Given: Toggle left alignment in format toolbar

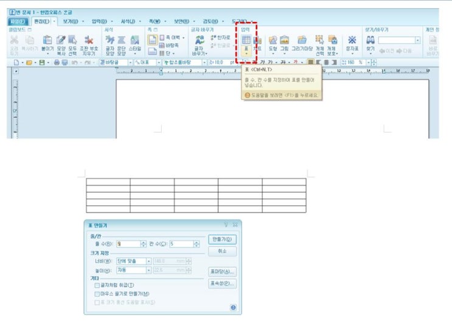Looking at the screenshot, I should click(x=318, y=62).
